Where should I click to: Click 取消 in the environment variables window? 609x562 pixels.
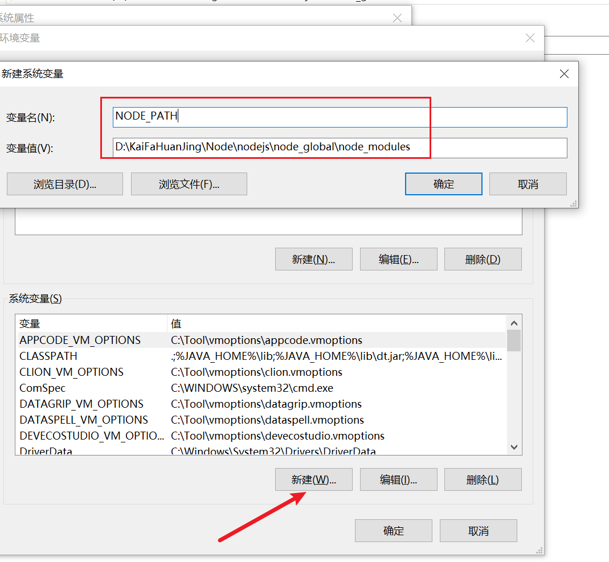pos(478,531)
